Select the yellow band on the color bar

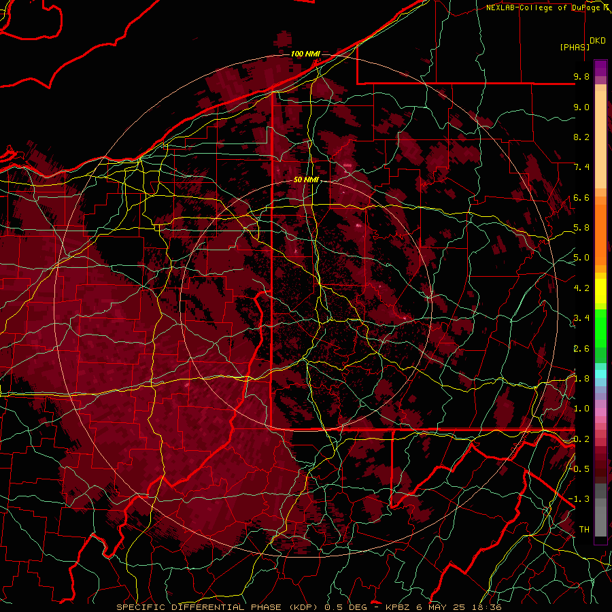(600, 291)
